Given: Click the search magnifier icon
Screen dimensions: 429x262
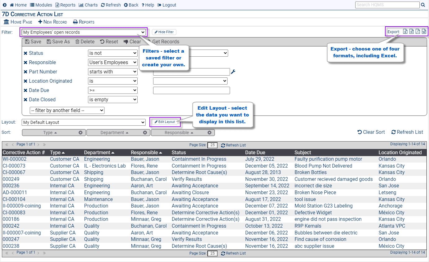Looking at the screenshot, I should [x=423, y=5].
